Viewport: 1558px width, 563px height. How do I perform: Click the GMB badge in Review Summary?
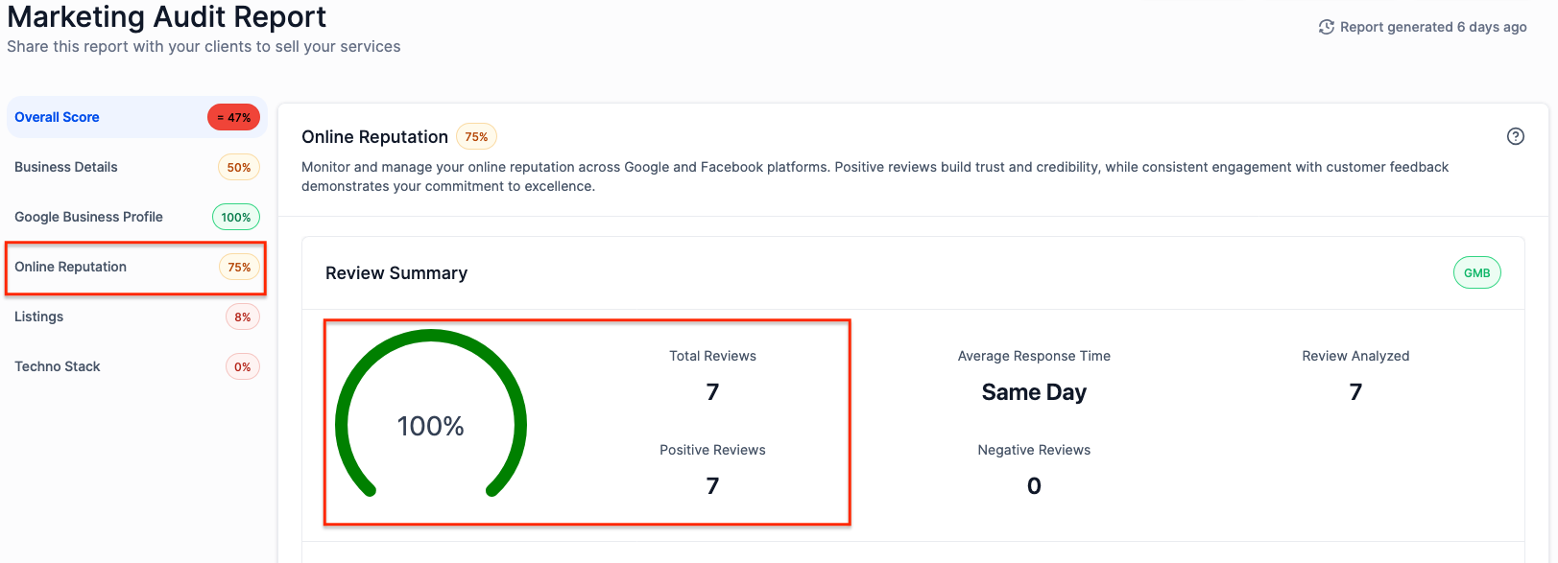[x=1476, y=273]
